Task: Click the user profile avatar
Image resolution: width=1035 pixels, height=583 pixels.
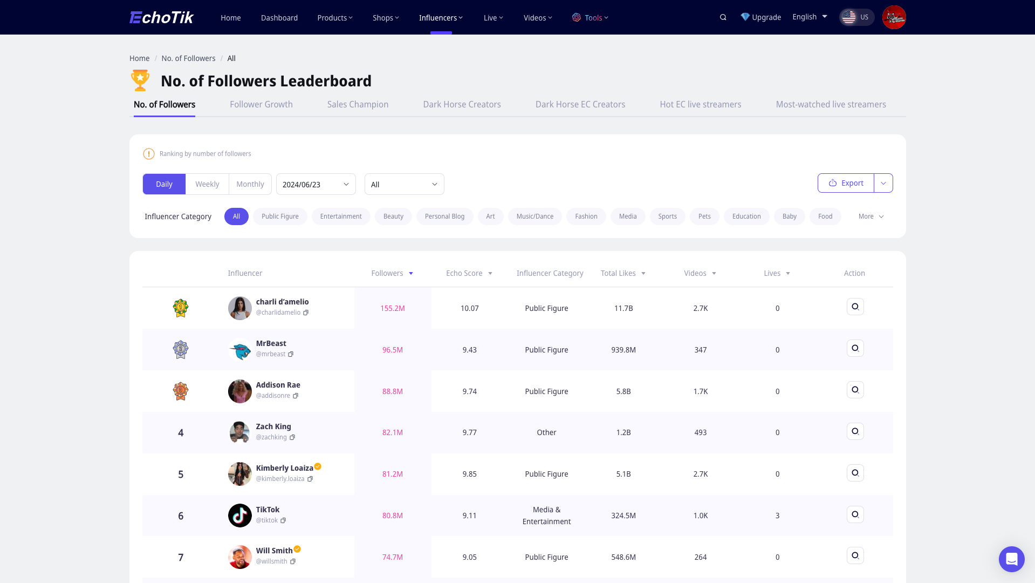Action: [x=894, y=17]
